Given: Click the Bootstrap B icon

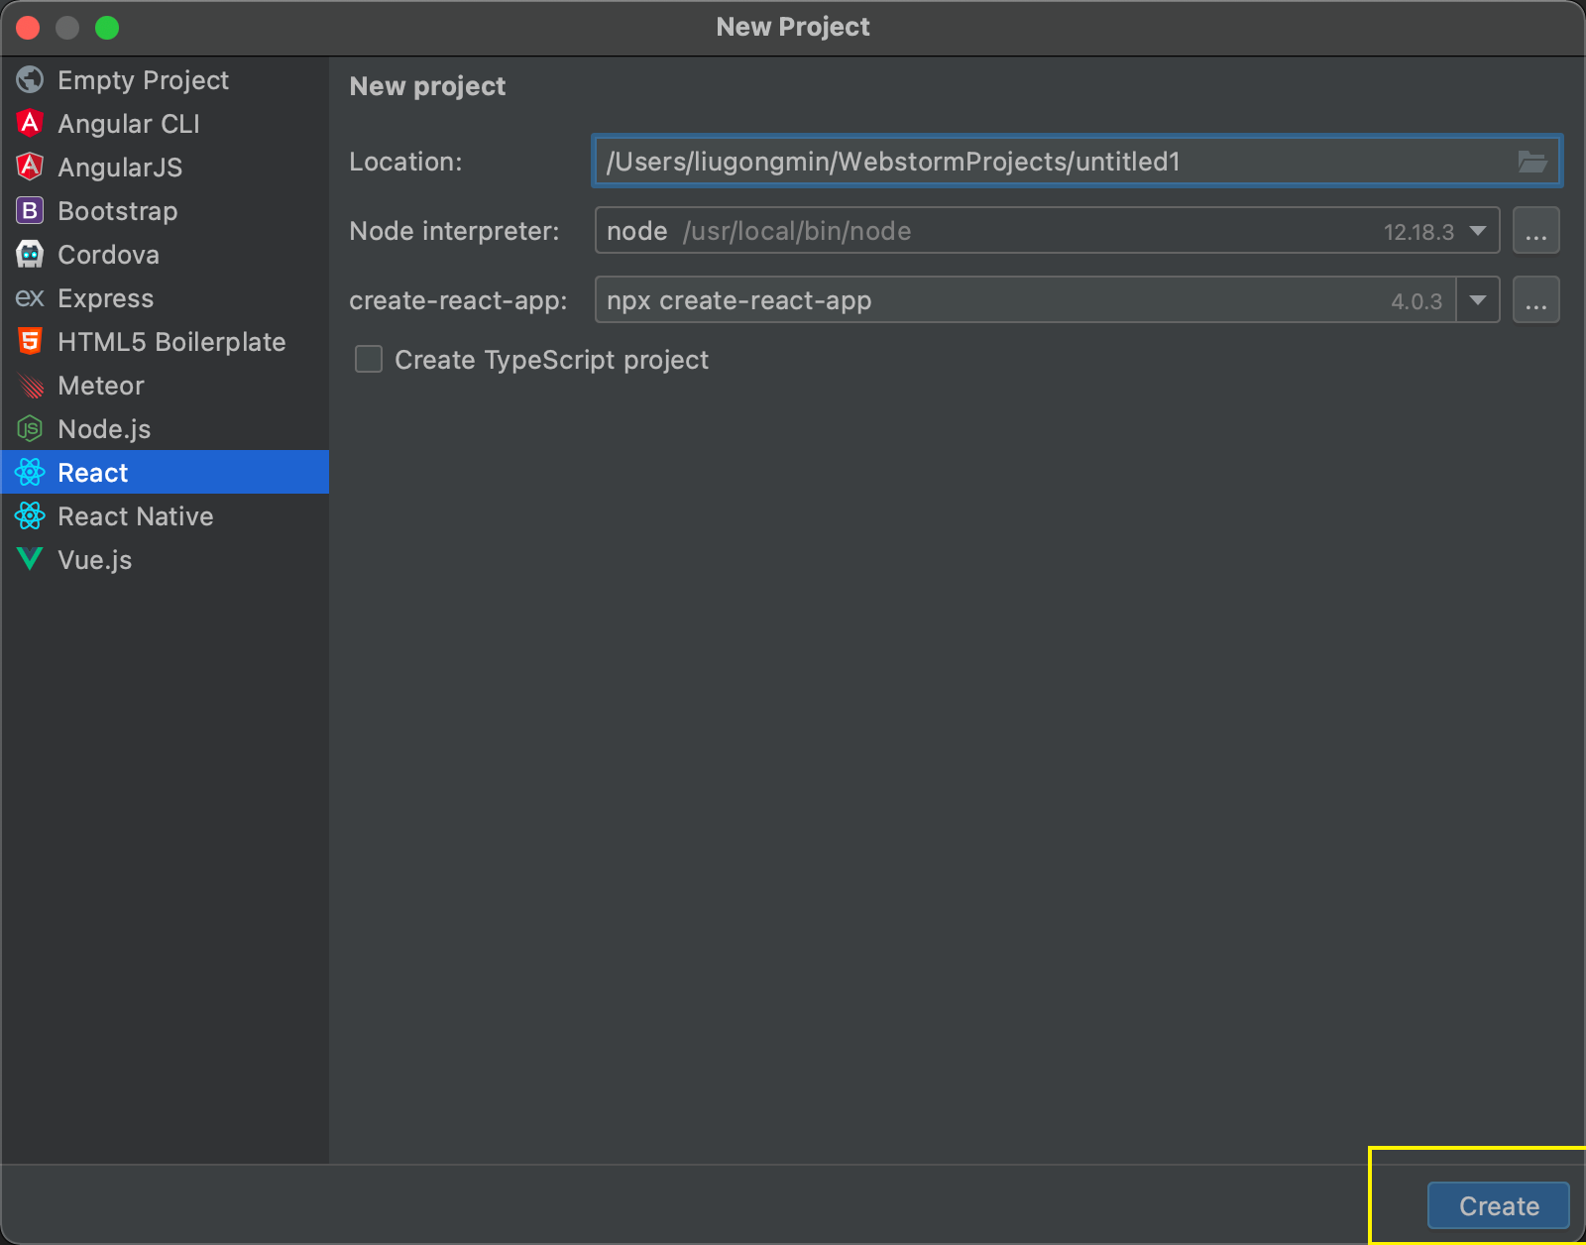Looking at the screenshot, I should [30, 210].
